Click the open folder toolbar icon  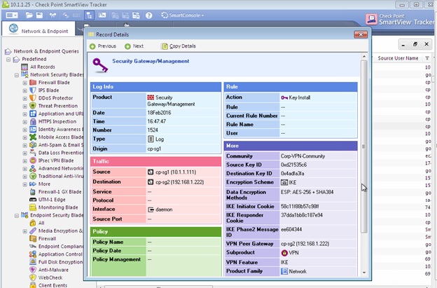click(29, 15)
